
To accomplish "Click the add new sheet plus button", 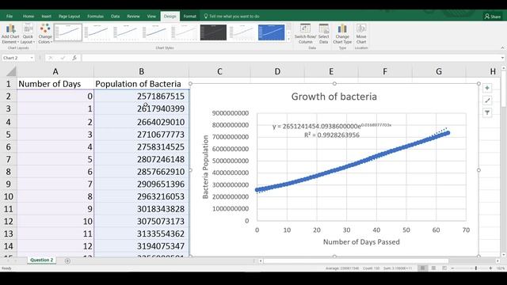I will click(x=67, y=260).
